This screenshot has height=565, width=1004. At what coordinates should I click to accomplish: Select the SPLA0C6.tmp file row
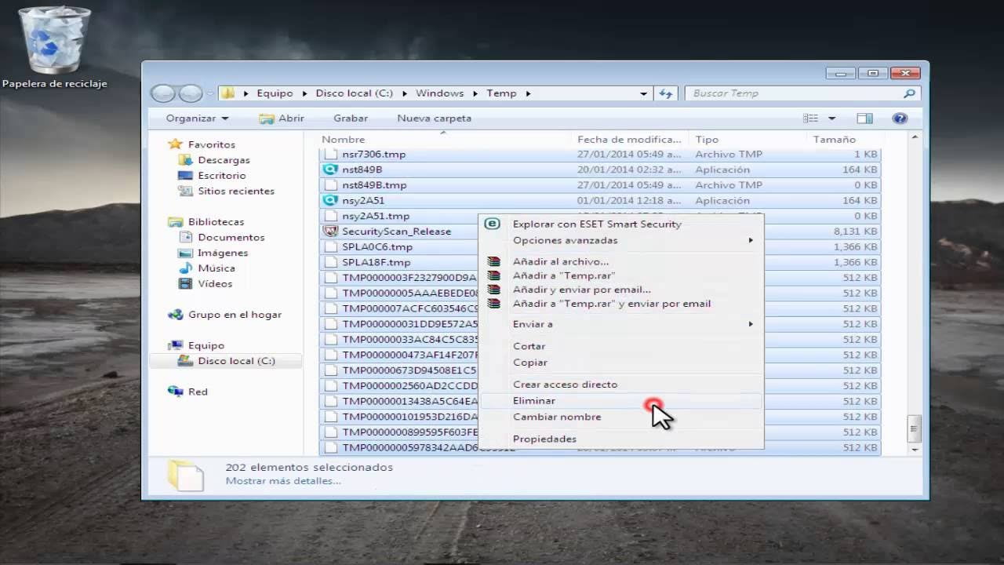(x=599, y=246)
